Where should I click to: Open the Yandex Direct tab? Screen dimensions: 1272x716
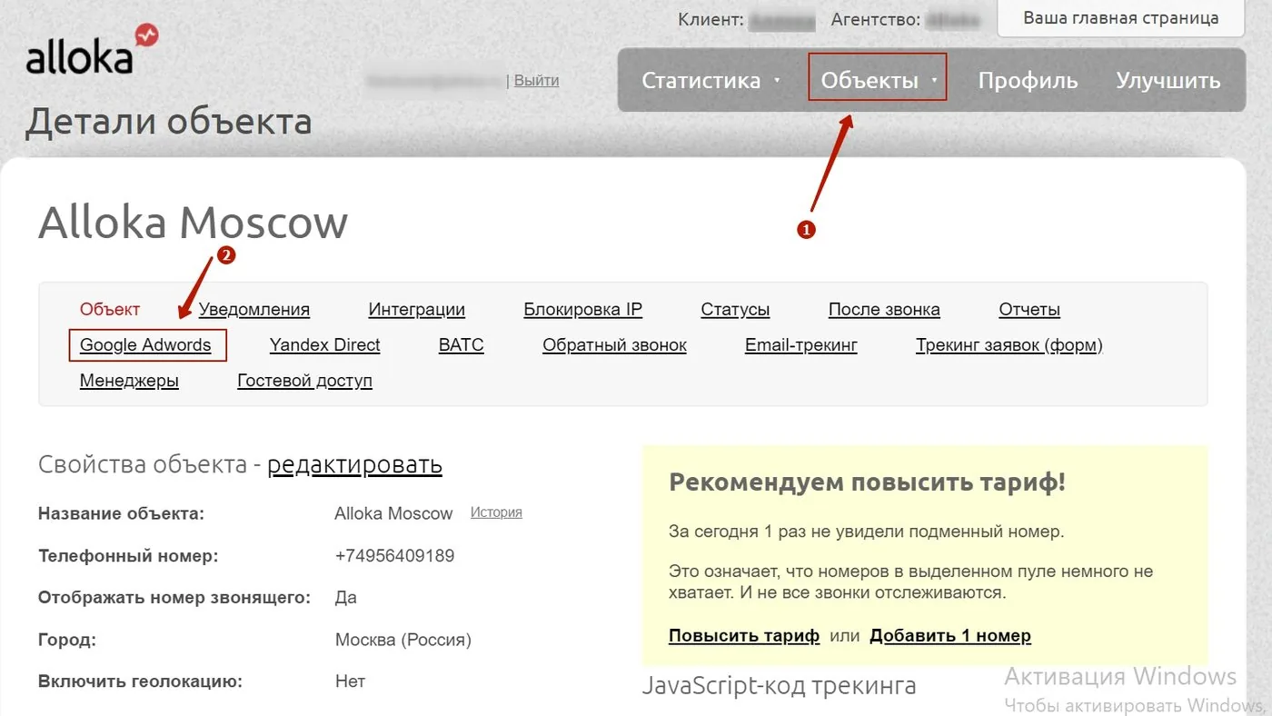point(325,344)
